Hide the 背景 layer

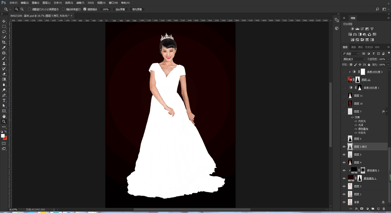coord(344,202)
